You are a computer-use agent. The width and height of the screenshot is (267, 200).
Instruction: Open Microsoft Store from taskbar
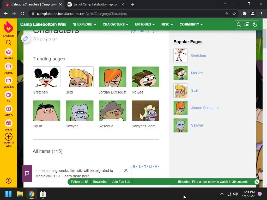coord(43,194)
